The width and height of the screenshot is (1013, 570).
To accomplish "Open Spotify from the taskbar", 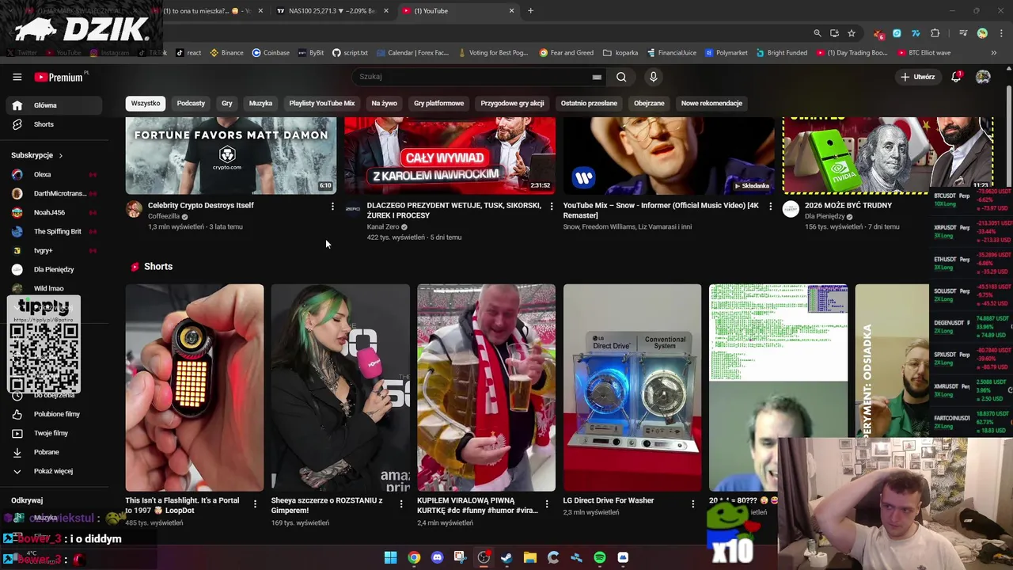I will (600, 557).
